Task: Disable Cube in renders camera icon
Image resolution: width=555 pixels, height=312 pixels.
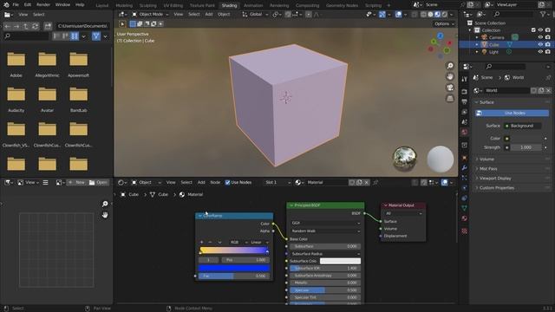Action: tap(548, 44)
